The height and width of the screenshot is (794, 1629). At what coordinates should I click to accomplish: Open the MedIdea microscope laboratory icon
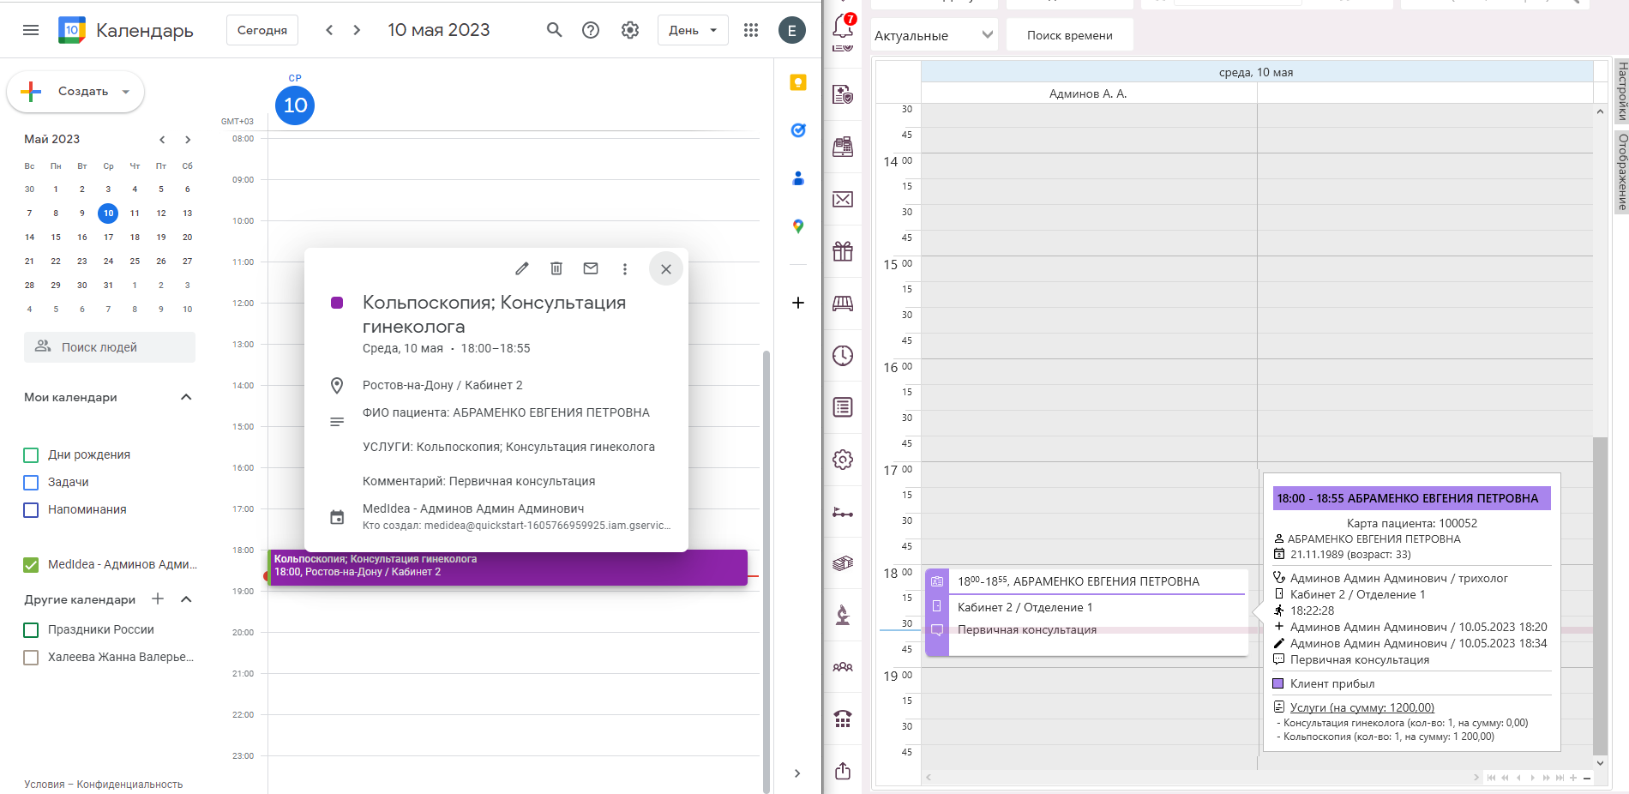pyautogui.click(x=843, y=615)
